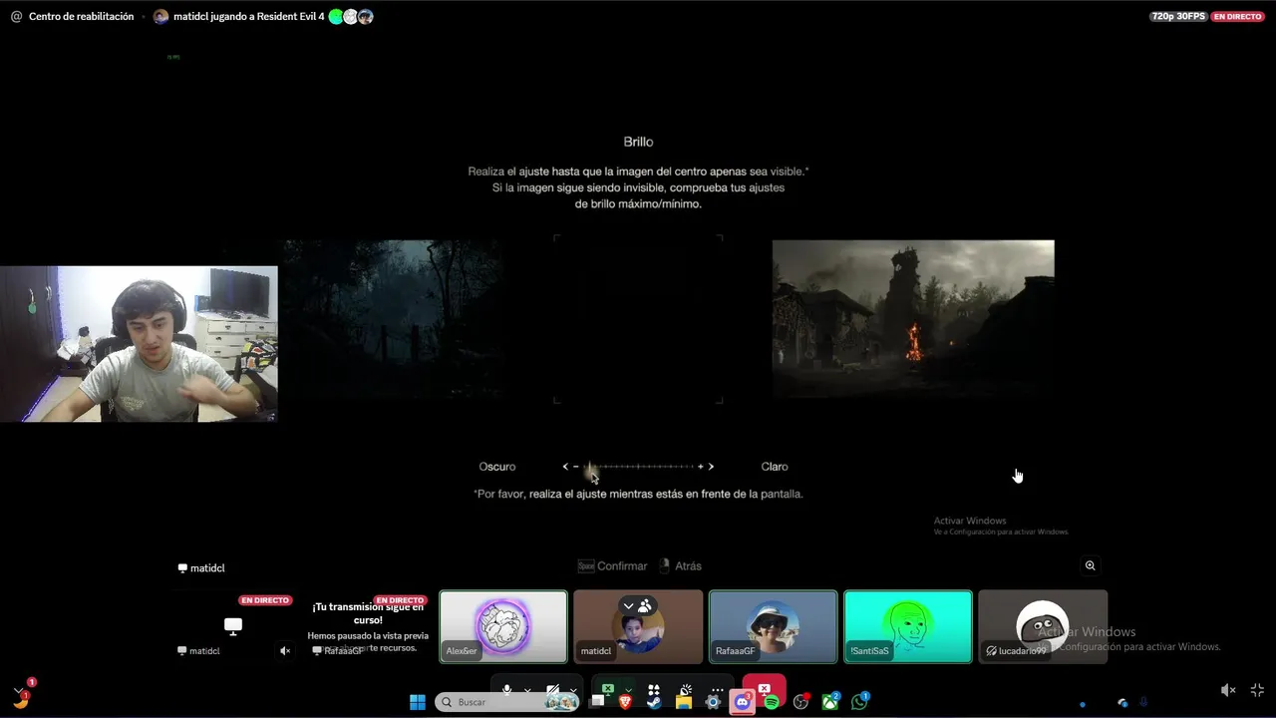Image resolution: width=1276 pixels, height=718 pixels.
Task: Open matidcl live stream tile
Action: [x=233, y=626]
